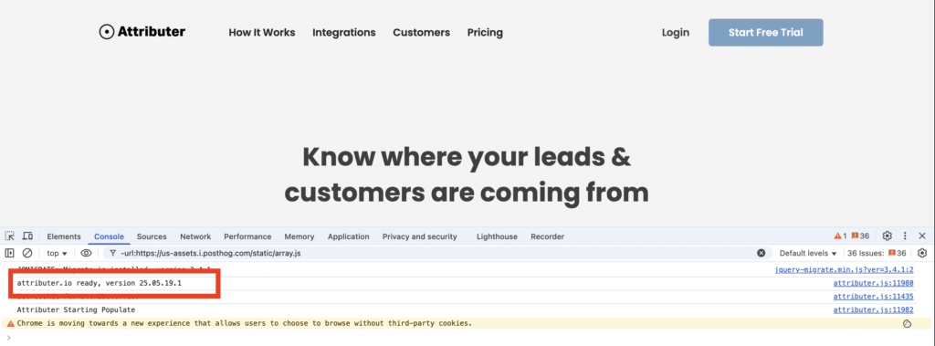Click into the console filter input field
This screenshot has width=935, height=346.
436,253
